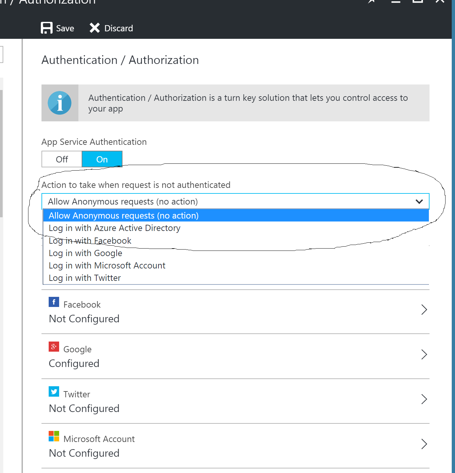The image size is (455, 473).
Task: Turn App Service Authentication Off
Action: pos(62,159)
